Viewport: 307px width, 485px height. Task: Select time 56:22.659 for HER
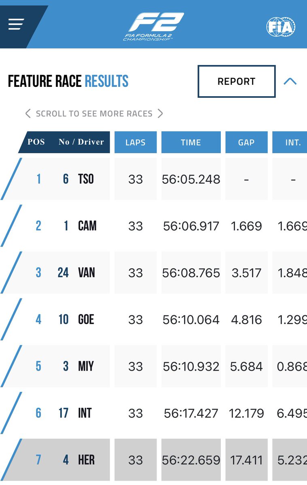[x=191, y=460]
